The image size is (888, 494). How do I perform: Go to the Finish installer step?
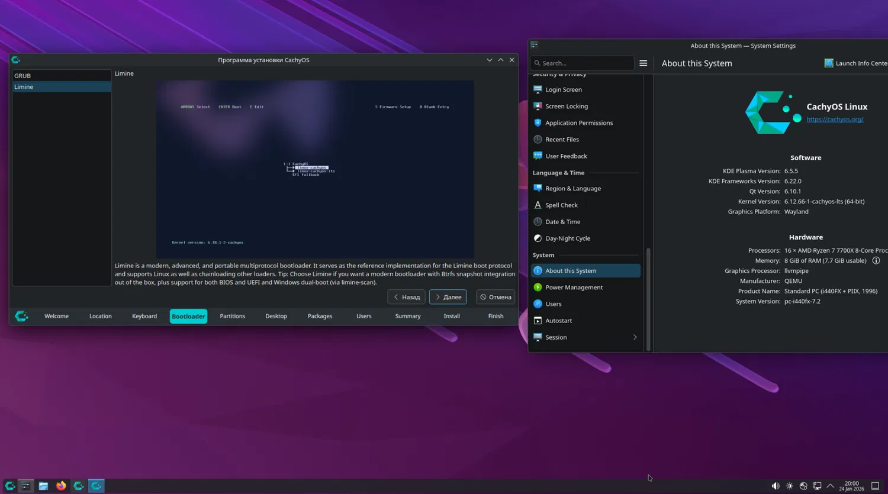coord(496,317)
